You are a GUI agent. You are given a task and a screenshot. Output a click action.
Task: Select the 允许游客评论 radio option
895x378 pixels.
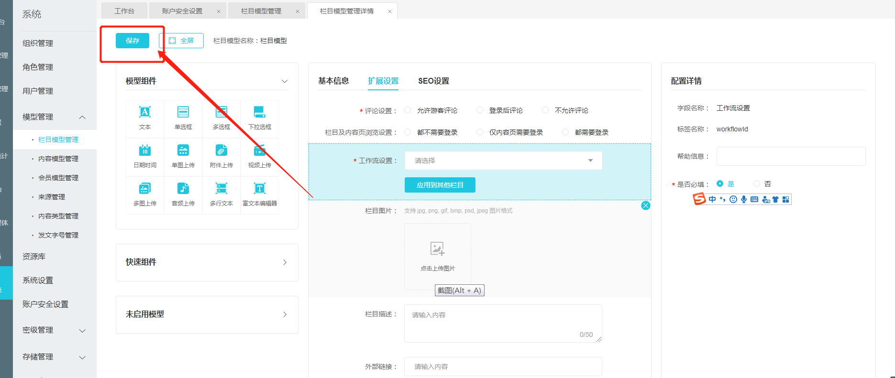408,110
